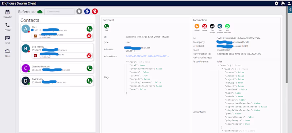Click the green cloud icon next to Reference
The image size is (292, 133).
click(40, 12)
